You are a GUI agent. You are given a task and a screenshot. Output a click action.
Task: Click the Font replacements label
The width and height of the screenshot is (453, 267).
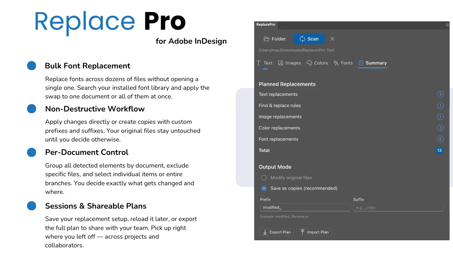point(278,139)
